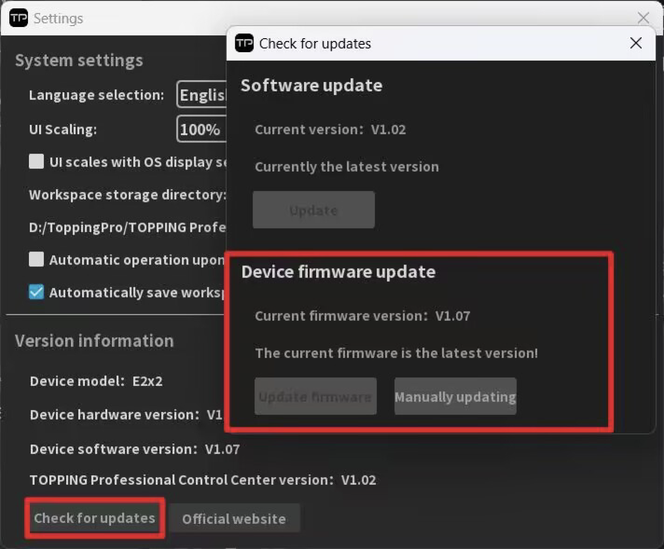
Task: Tick the Automatic operation checkbox
Action: [x=36, y=259]
